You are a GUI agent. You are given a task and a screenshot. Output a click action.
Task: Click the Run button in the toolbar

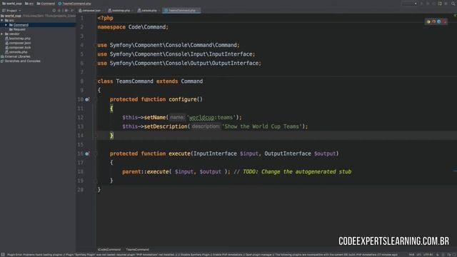point(421,4)
